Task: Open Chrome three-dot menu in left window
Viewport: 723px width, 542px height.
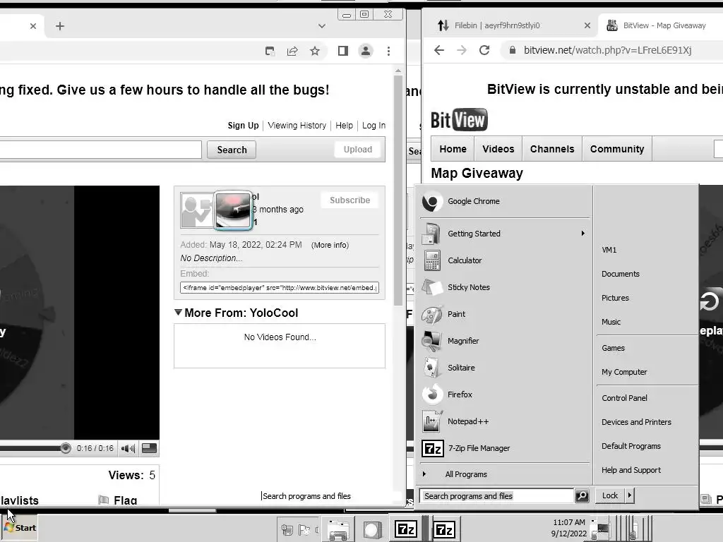Action: (x=389, y=51)
